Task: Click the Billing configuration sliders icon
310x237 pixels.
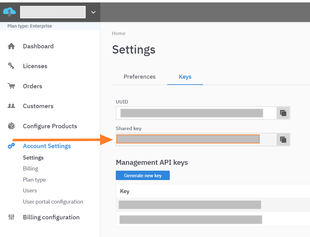Action: pyautogui.click(x=11, y=217)
